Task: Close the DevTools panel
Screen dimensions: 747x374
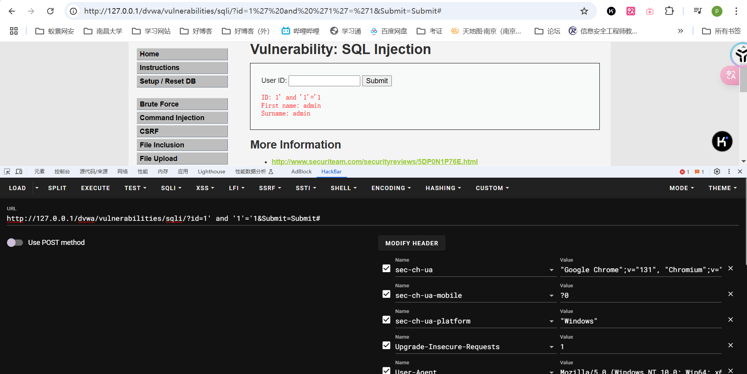Action: click(740, 171)
